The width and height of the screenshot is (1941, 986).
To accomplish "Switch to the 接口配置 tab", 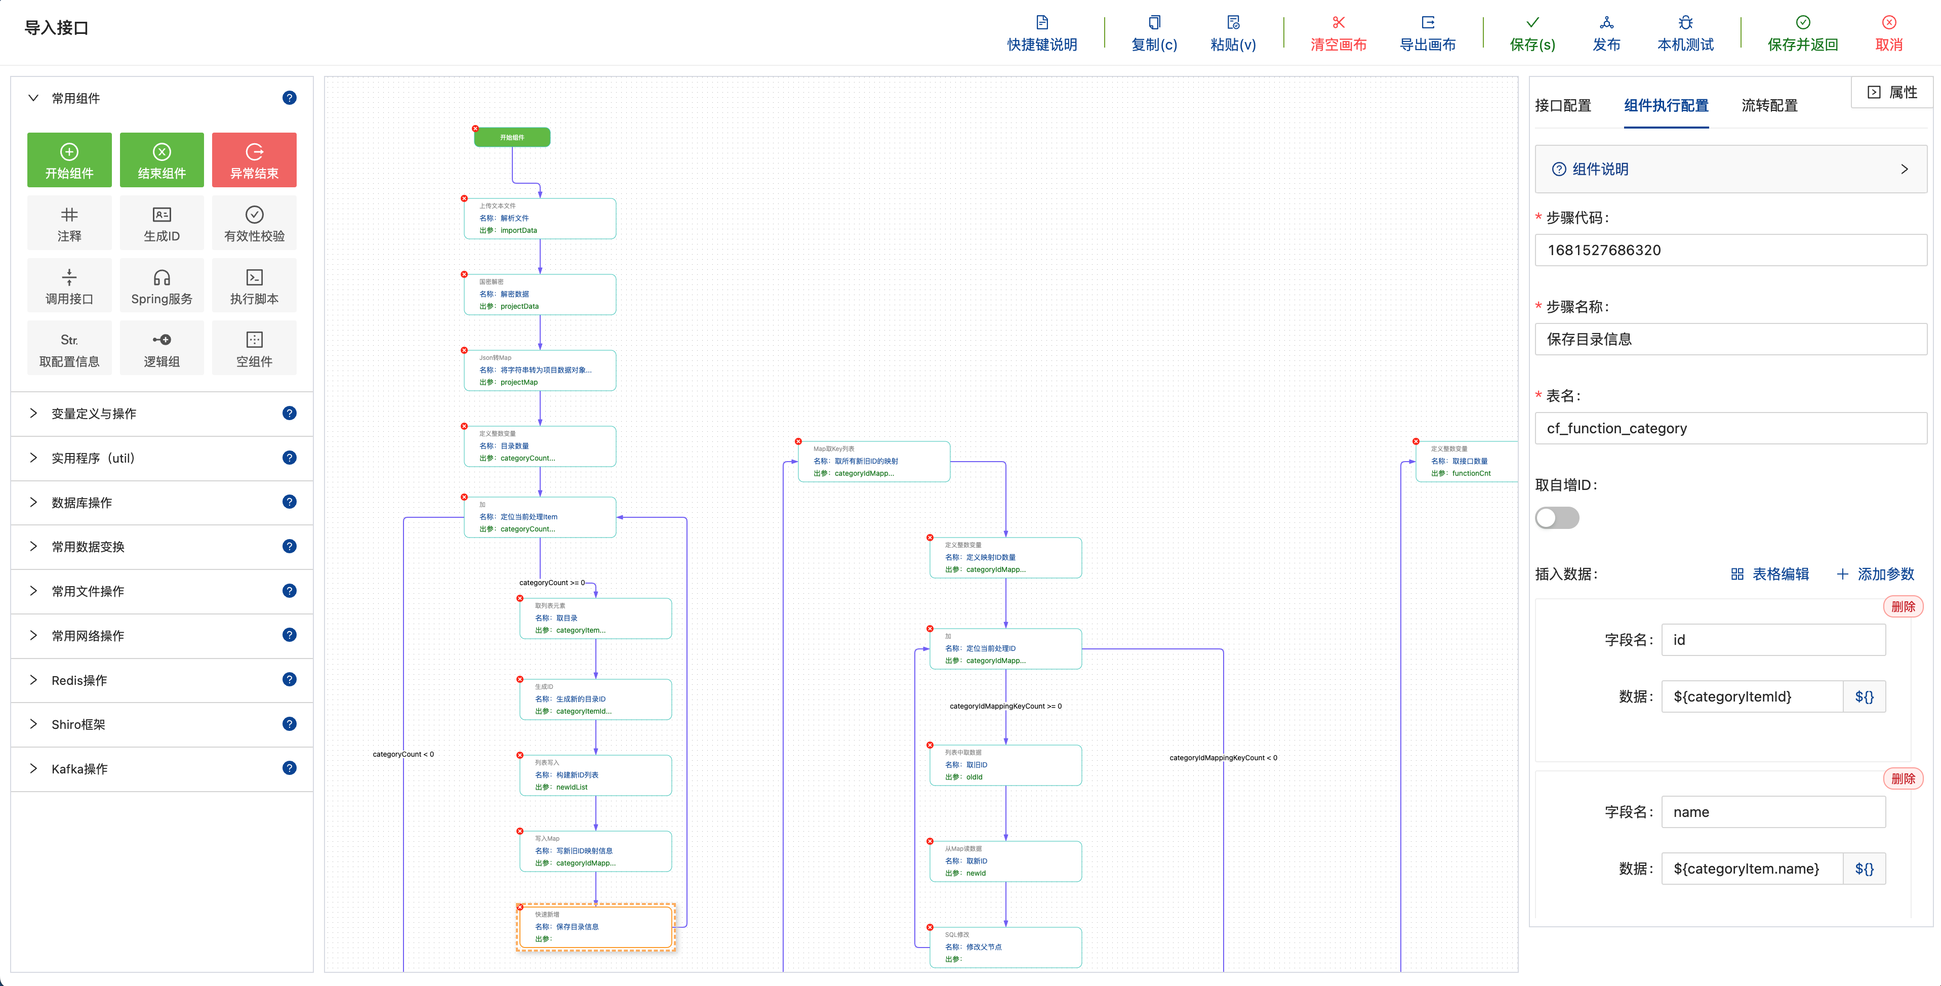I will [x=1563, y=105].
